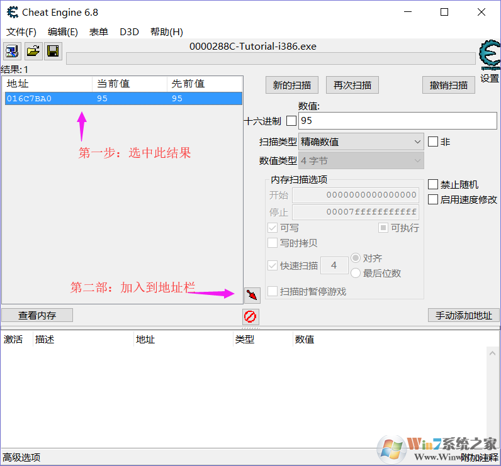Click the 数值 input field with 95

[398, 121]
